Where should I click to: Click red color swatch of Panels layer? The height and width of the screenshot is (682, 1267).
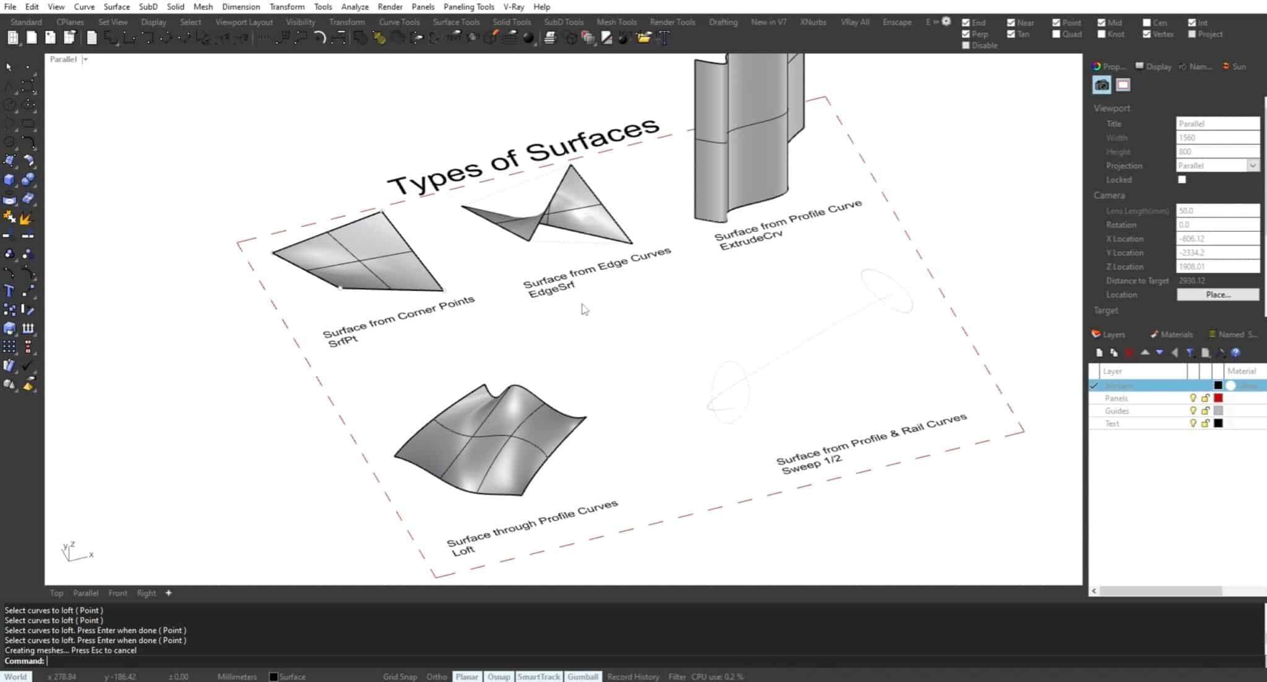pos(1218,398)
